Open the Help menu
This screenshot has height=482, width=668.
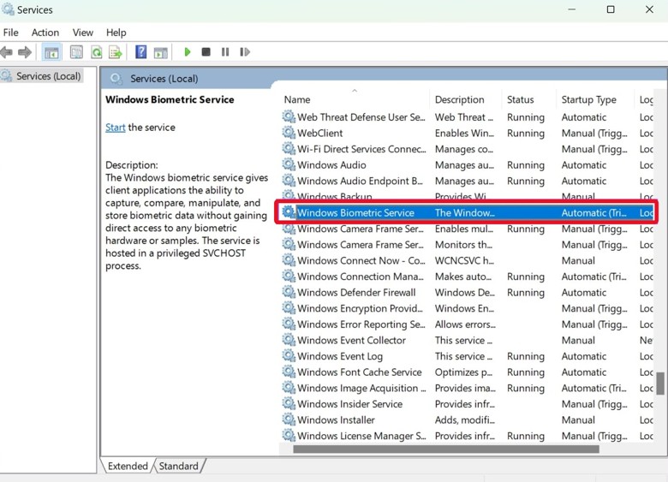(x=116, y=33)
